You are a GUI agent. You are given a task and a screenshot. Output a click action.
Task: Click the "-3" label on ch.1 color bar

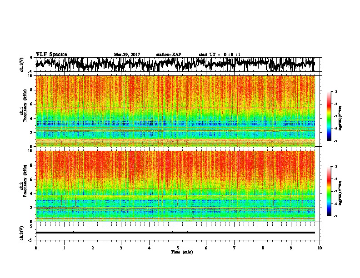(335, 92)
